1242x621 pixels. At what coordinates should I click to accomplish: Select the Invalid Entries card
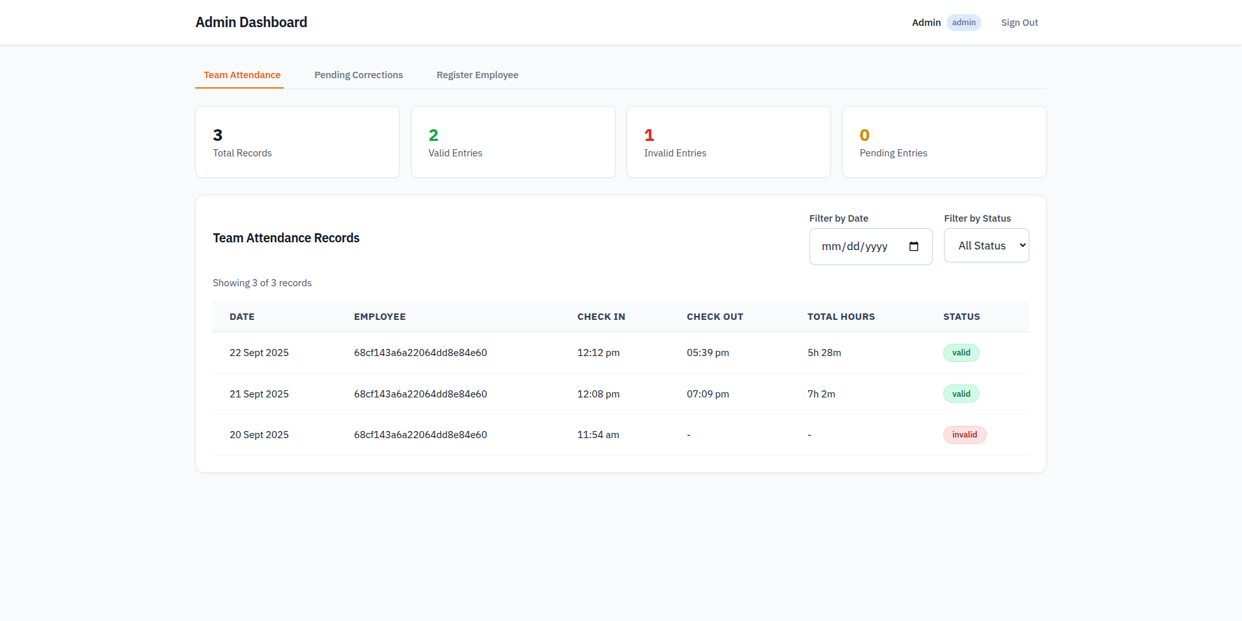pos(728,142)
